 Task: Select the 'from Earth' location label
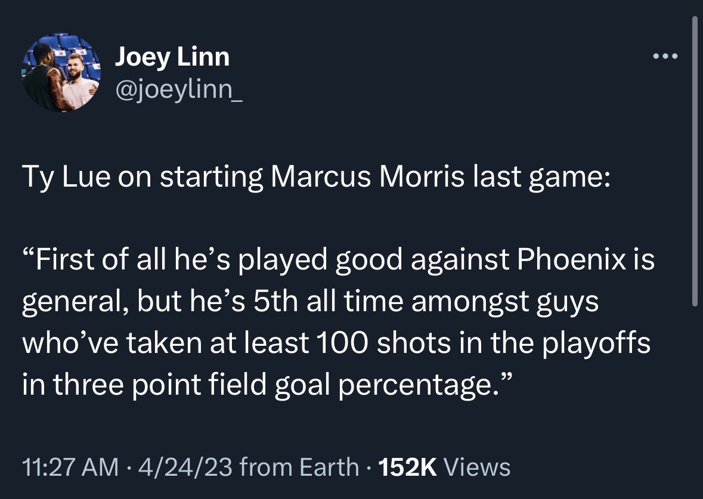tap(299, 467)
